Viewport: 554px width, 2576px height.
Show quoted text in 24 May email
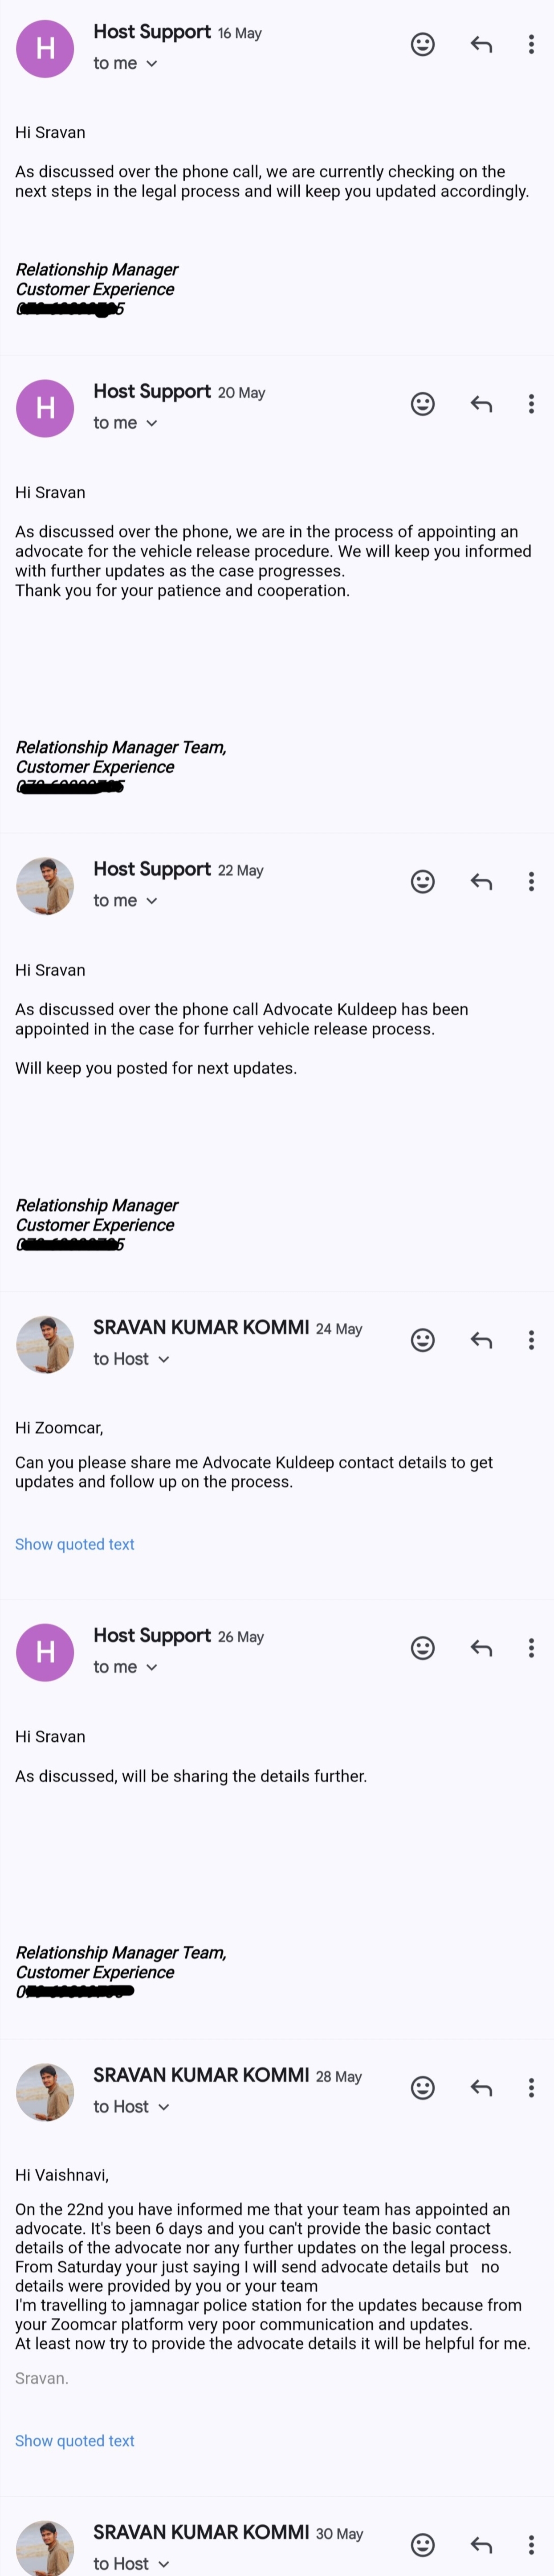pyautogui.click(x=75, y=1544)
